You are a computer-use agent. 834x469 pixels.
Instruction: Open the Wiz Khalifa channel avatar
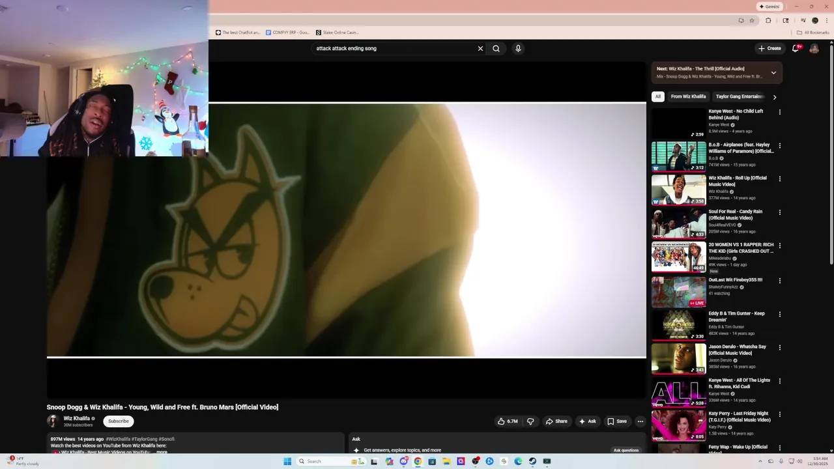coord(52,421)
